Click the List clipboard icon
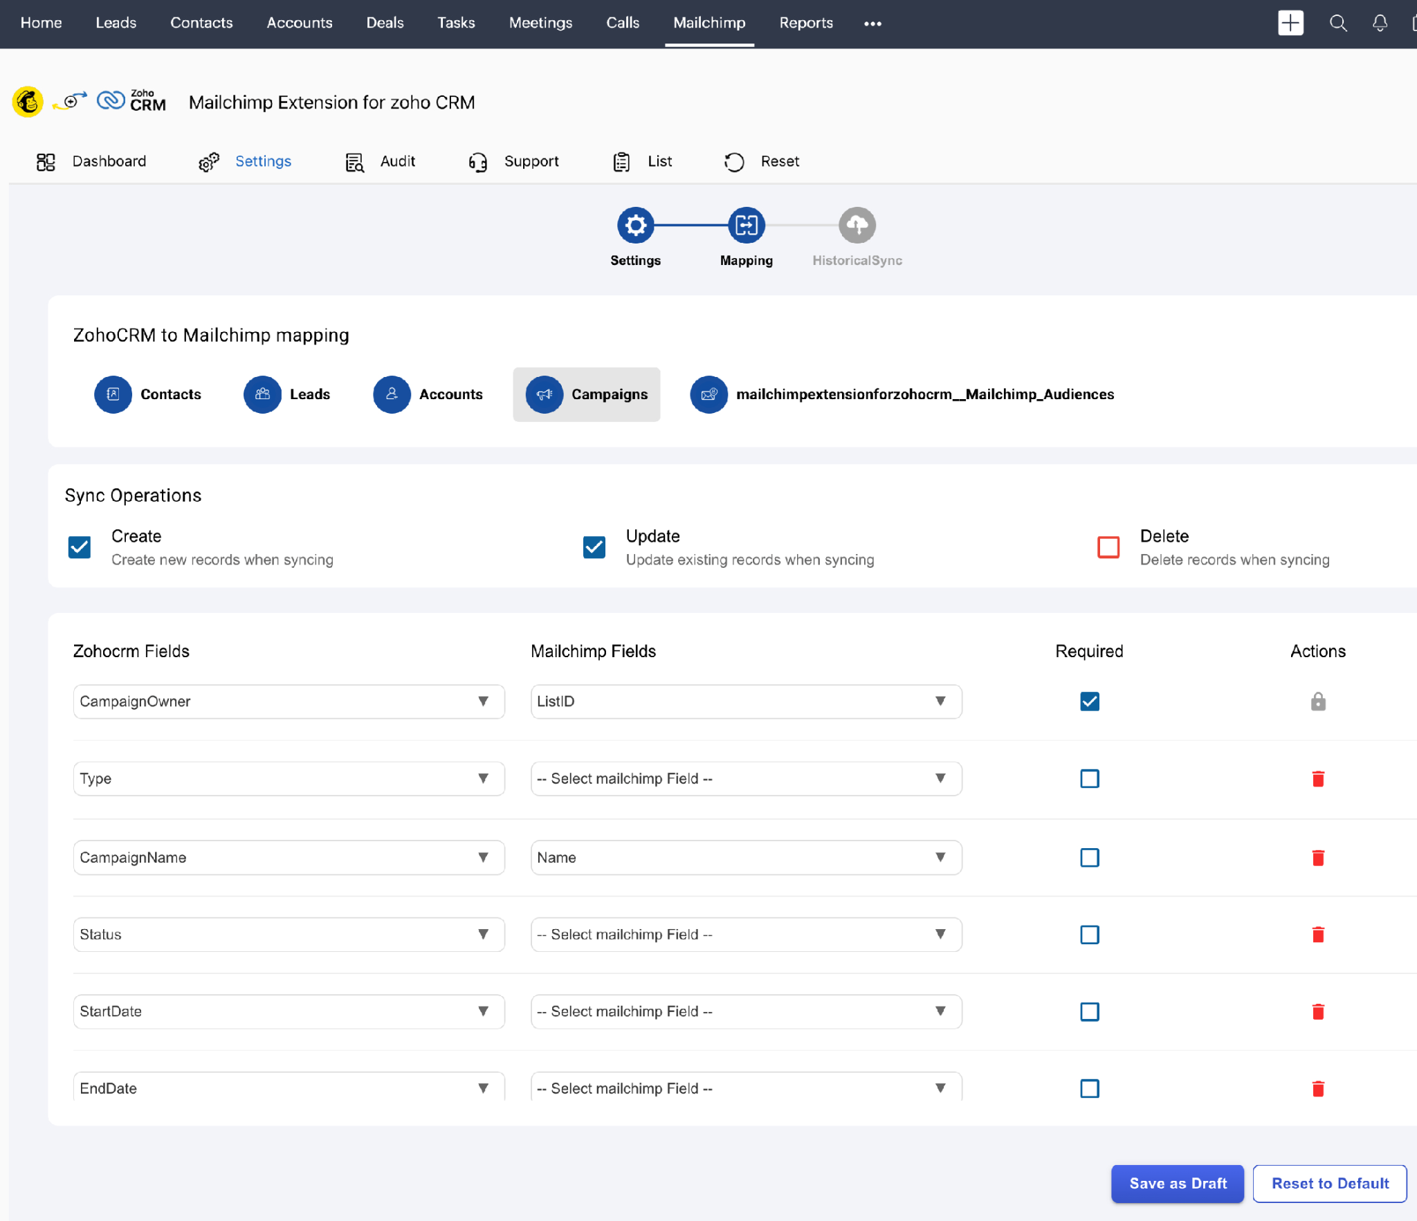Screen dimensions: 1417x1221 [x=621, y=162]
